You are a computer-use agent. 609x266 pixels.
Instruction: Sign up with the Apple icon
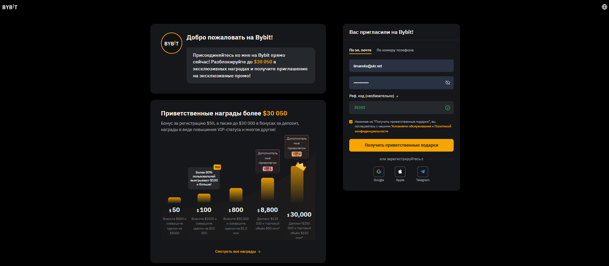(x=400, y=172)
